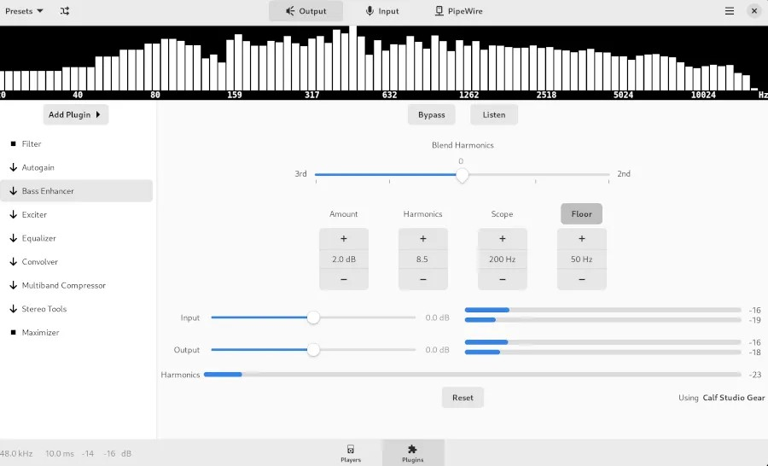Increase Scope with plus button
This screenshot has width=768, height=466.
[502, 239]
